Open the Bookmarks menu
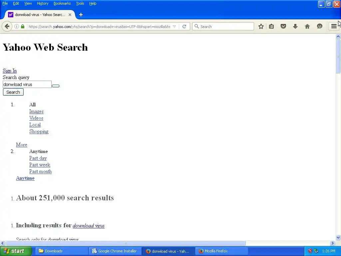341x256 pixels. coord(62,3)
